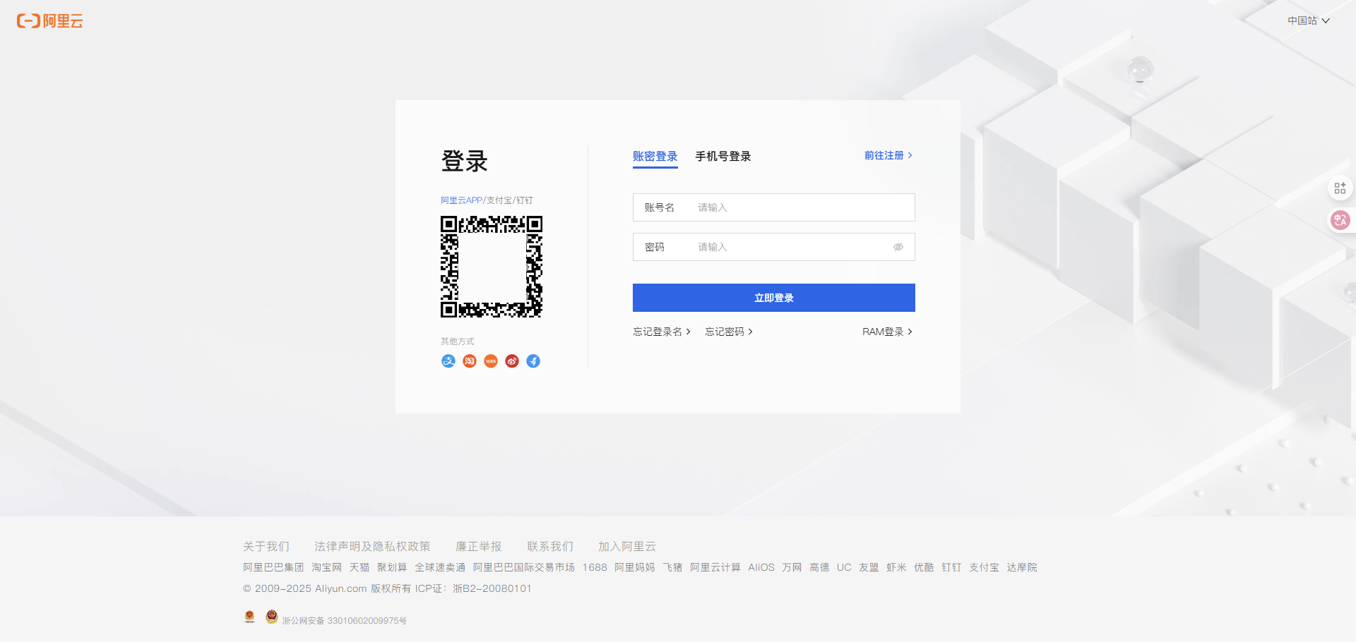Choose the Taobao login icon

[x=470, y=361]
